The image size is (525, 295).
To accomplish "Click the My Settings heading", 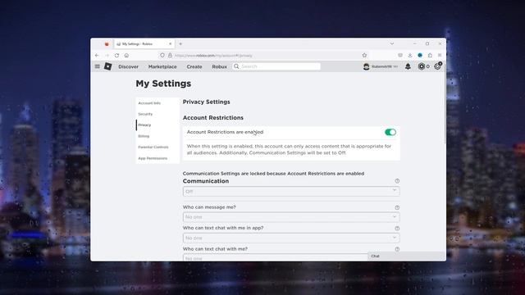I will click(x=163, y=84).
